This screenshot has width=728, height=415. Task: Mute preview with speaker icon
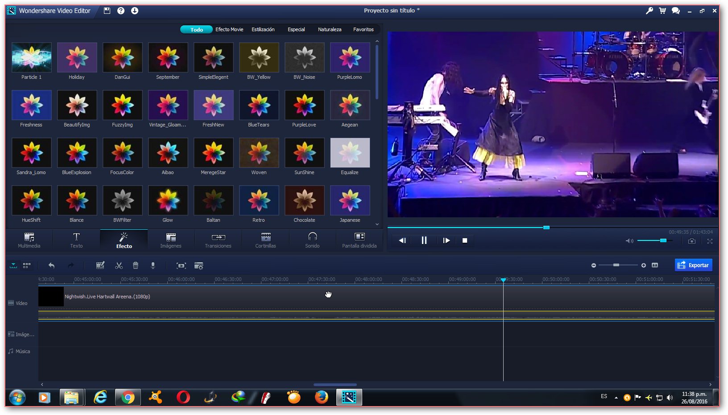click(629, 241)
